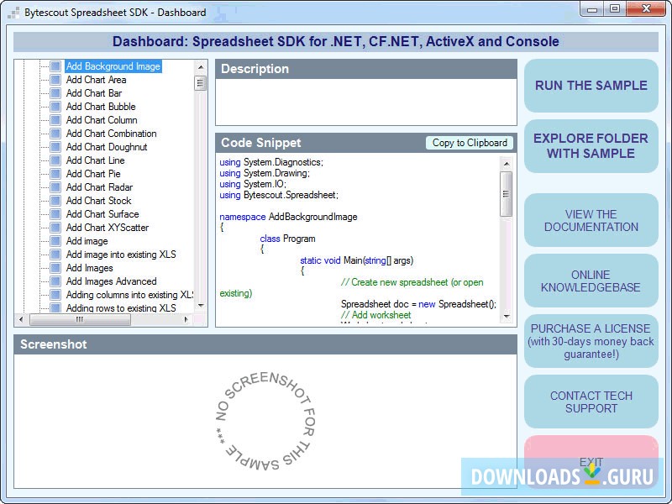This screenshot has height=504, width=672.
Task: Open EXPLORE FOLDER WITH SAMPLE
Action: point(591,146)
